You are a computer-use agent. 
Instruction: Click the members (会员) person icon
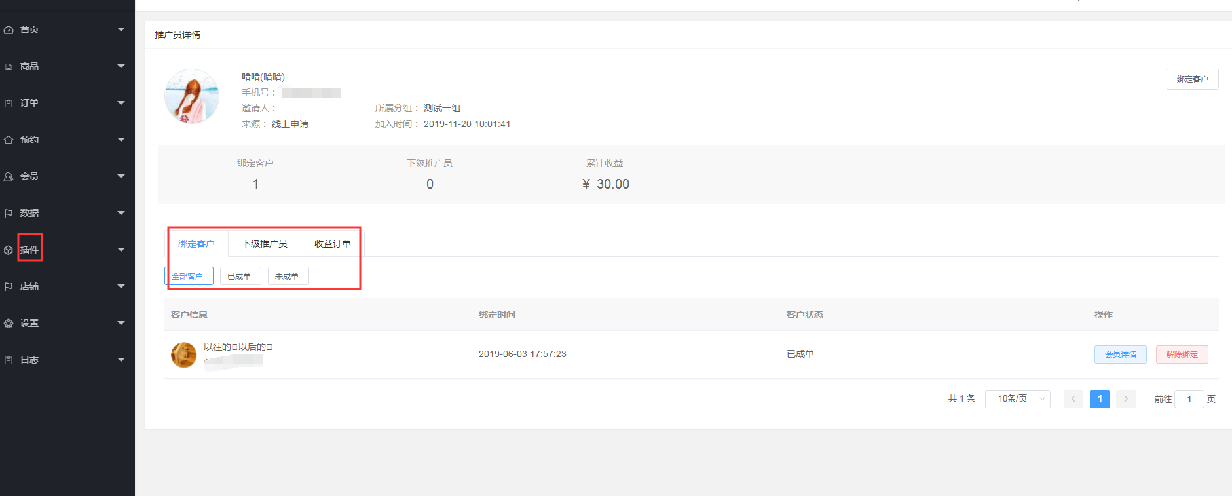(x=9, y=177)
